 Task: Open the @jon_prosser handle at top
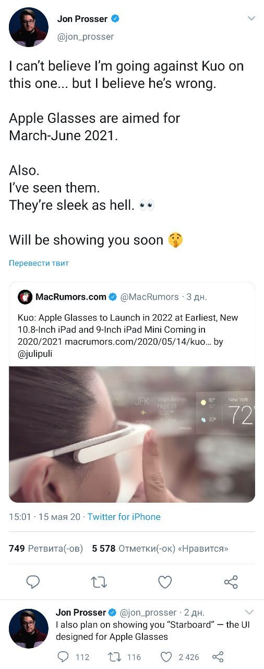[85, 37]
